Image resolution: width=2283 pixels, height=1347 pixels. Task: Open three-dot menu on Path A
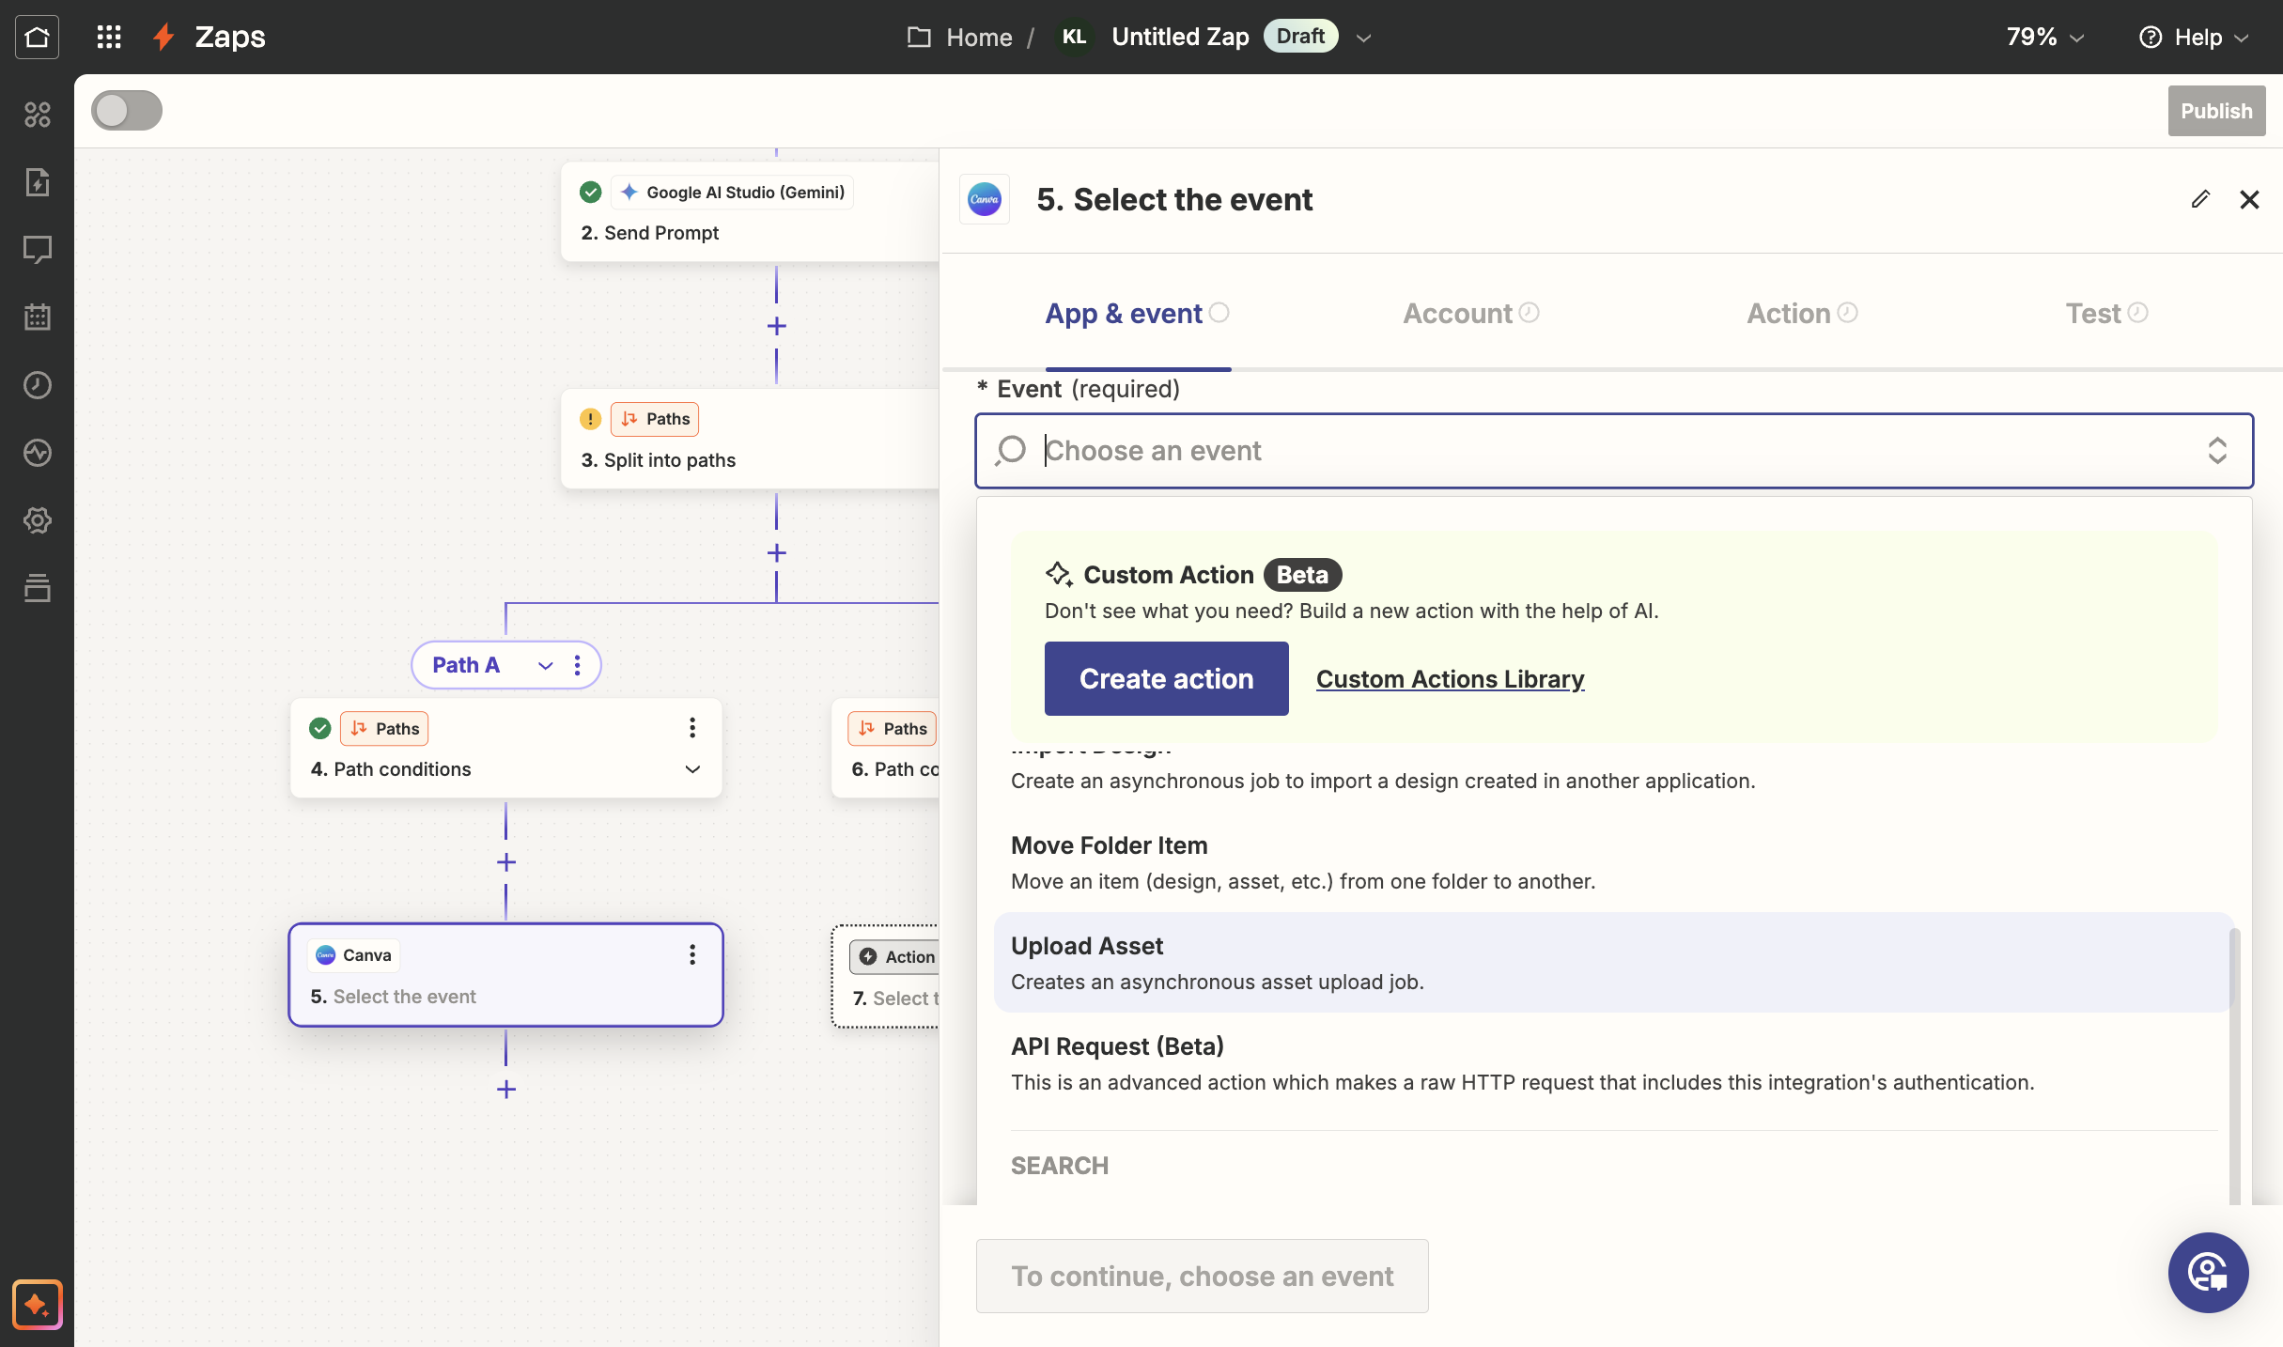(578, 665)
